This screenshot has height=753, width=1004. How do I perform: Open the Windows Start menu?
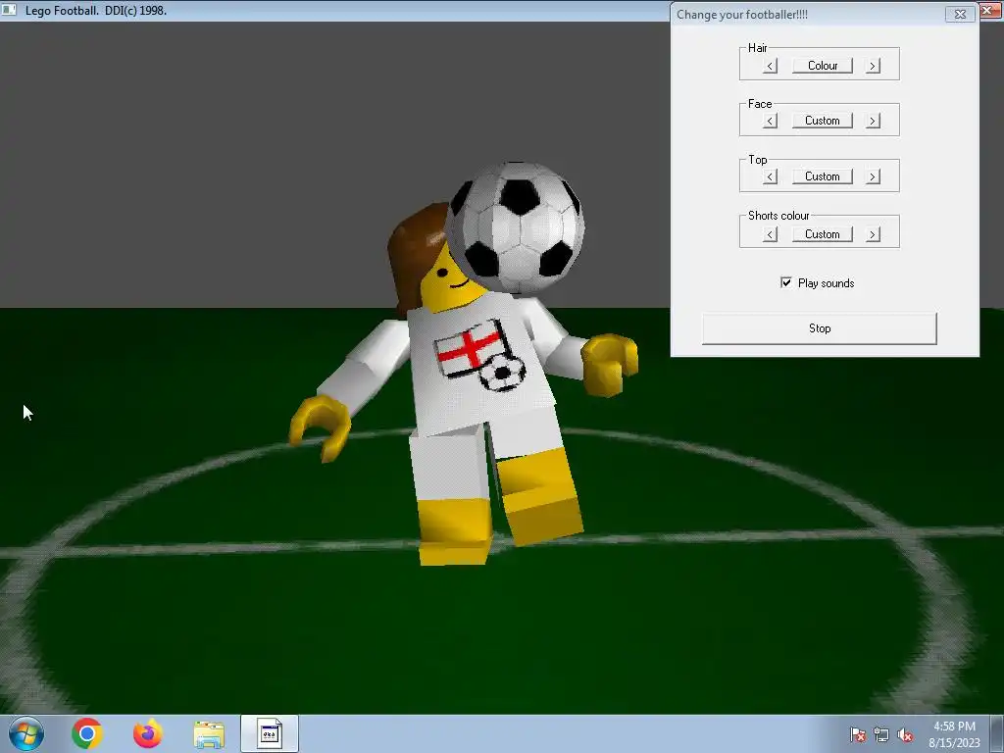(x=26, y=733)
